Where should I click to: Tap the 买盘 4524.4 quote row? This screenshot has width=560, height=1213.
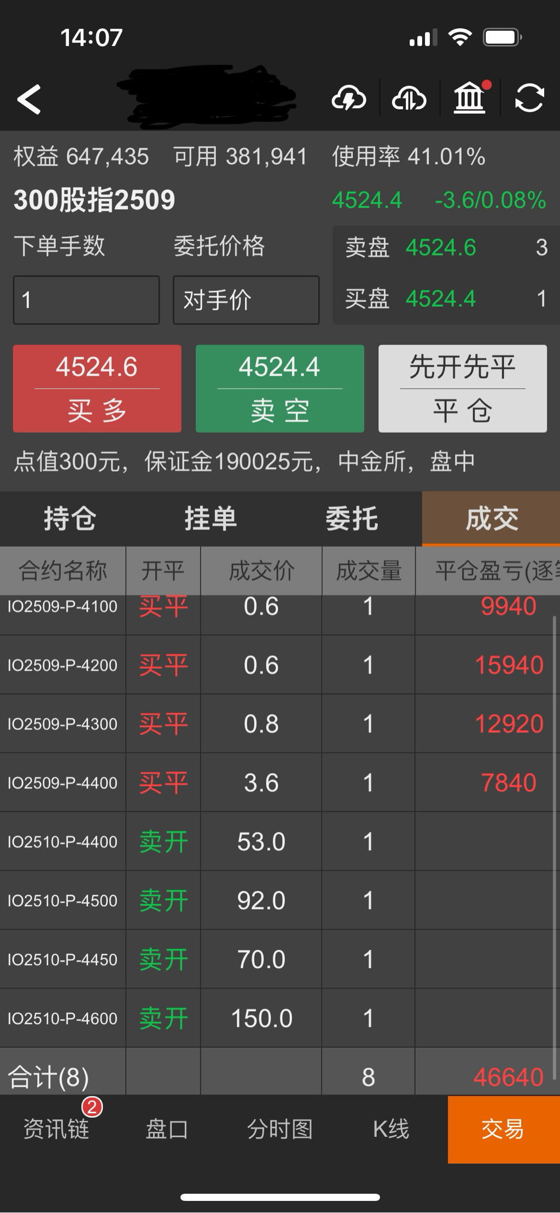446,299
